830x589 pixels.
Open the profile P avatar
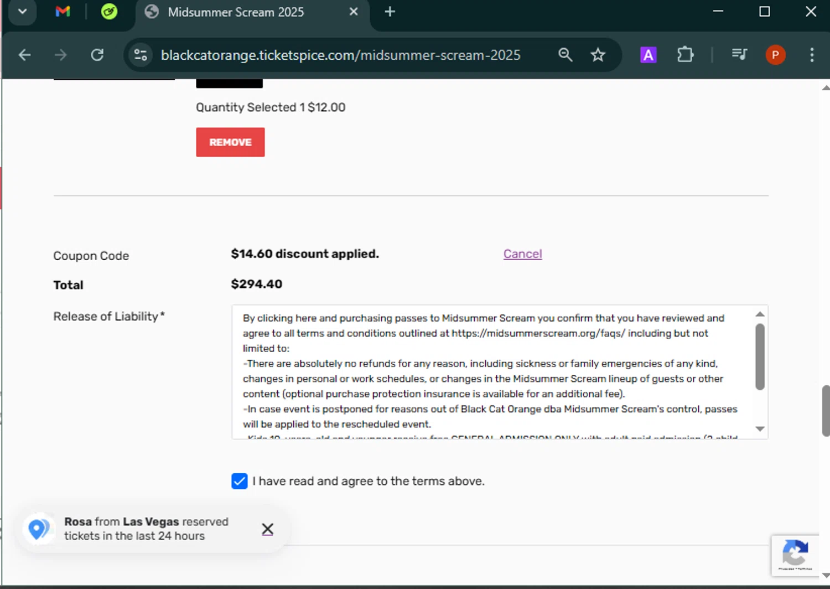[775, 55]
